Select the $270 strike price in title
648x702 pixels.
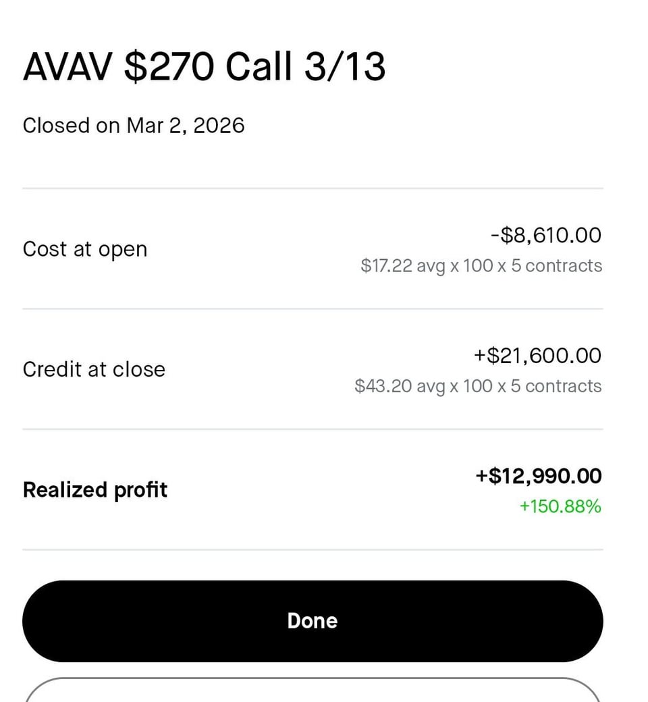click(x=169, y=67)
